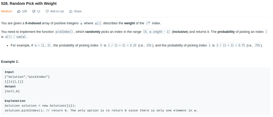The height and width of the screenshot is (117, 273).
Task: Click the Example 1 heading
Action: 10,62
